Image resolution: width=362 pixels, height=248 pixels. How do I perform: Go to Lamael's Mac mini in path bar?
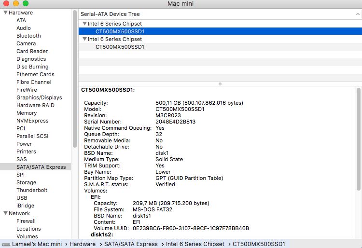click(37, 244)
